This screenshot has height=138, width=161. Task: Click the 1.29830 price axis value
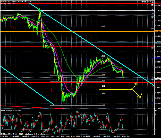tap(158, 93)
